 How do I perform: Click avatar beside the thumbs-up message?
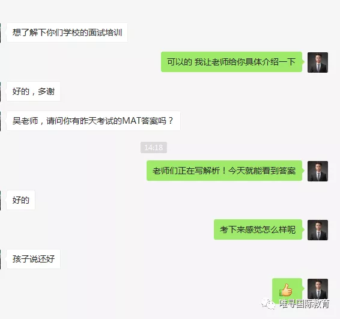[318, 289]
